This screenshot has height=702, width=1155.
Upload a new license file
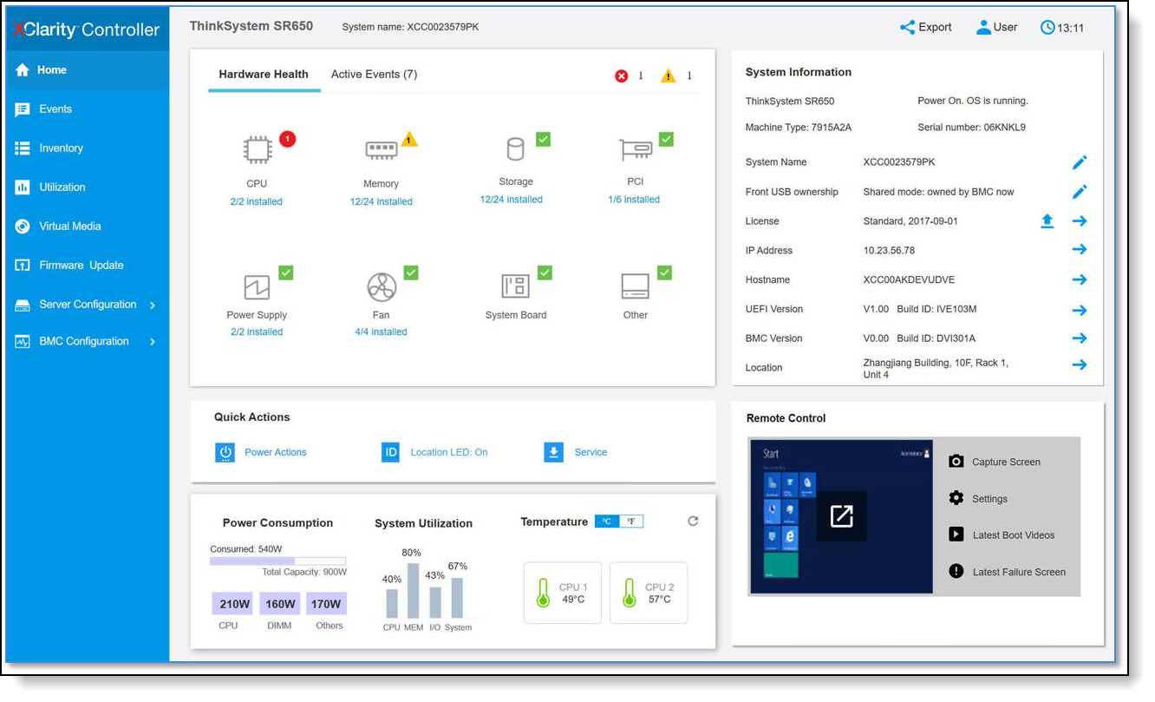pyautogui.click(x=1047, y=220)
